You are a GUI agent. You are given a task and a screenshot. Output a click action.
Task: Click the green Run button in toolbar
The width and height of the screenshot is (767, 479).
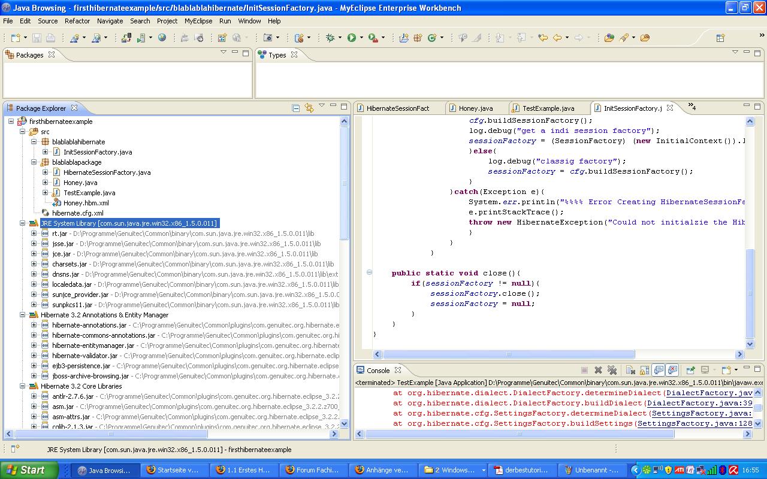[352, 38]
